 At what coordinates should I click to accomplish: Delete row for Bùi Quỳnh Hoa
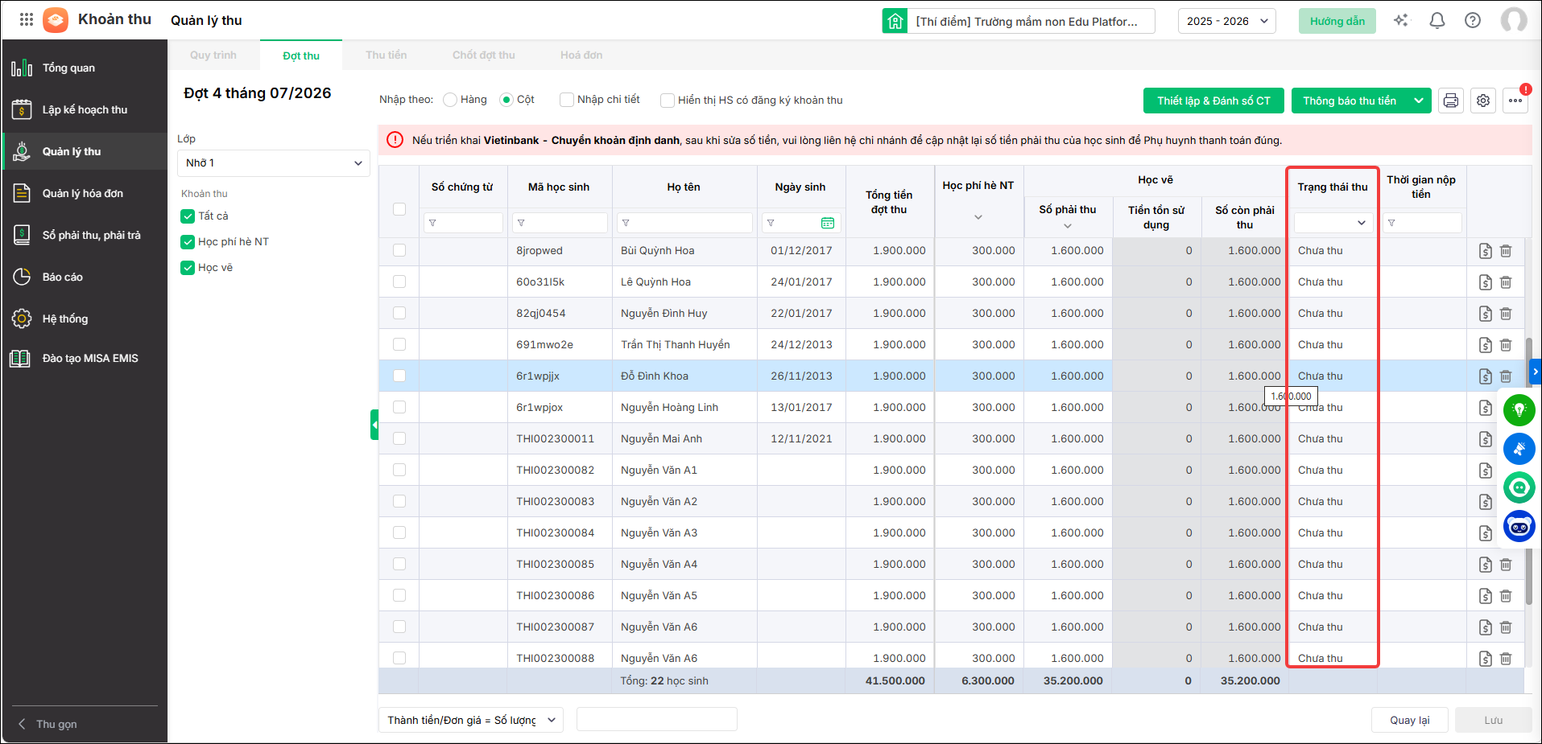[1506, 251]
